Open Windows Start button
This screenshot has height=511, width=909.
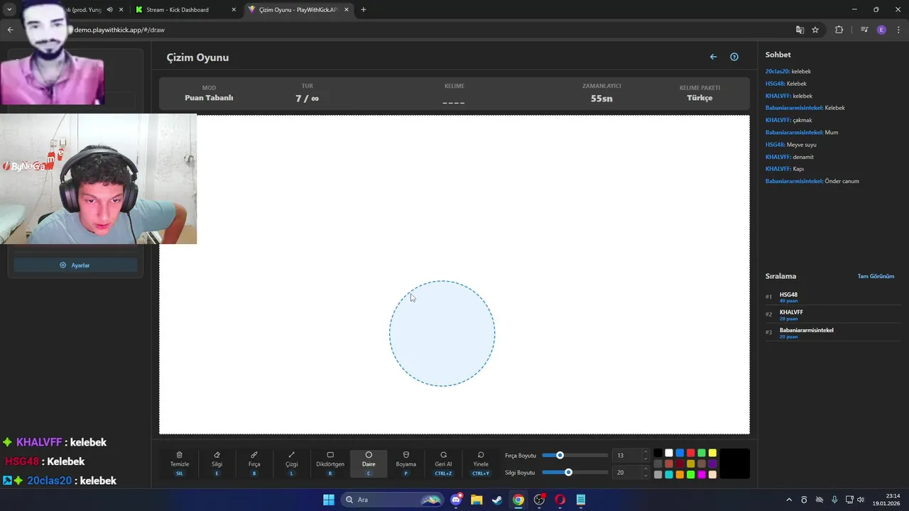coord(329,500)
